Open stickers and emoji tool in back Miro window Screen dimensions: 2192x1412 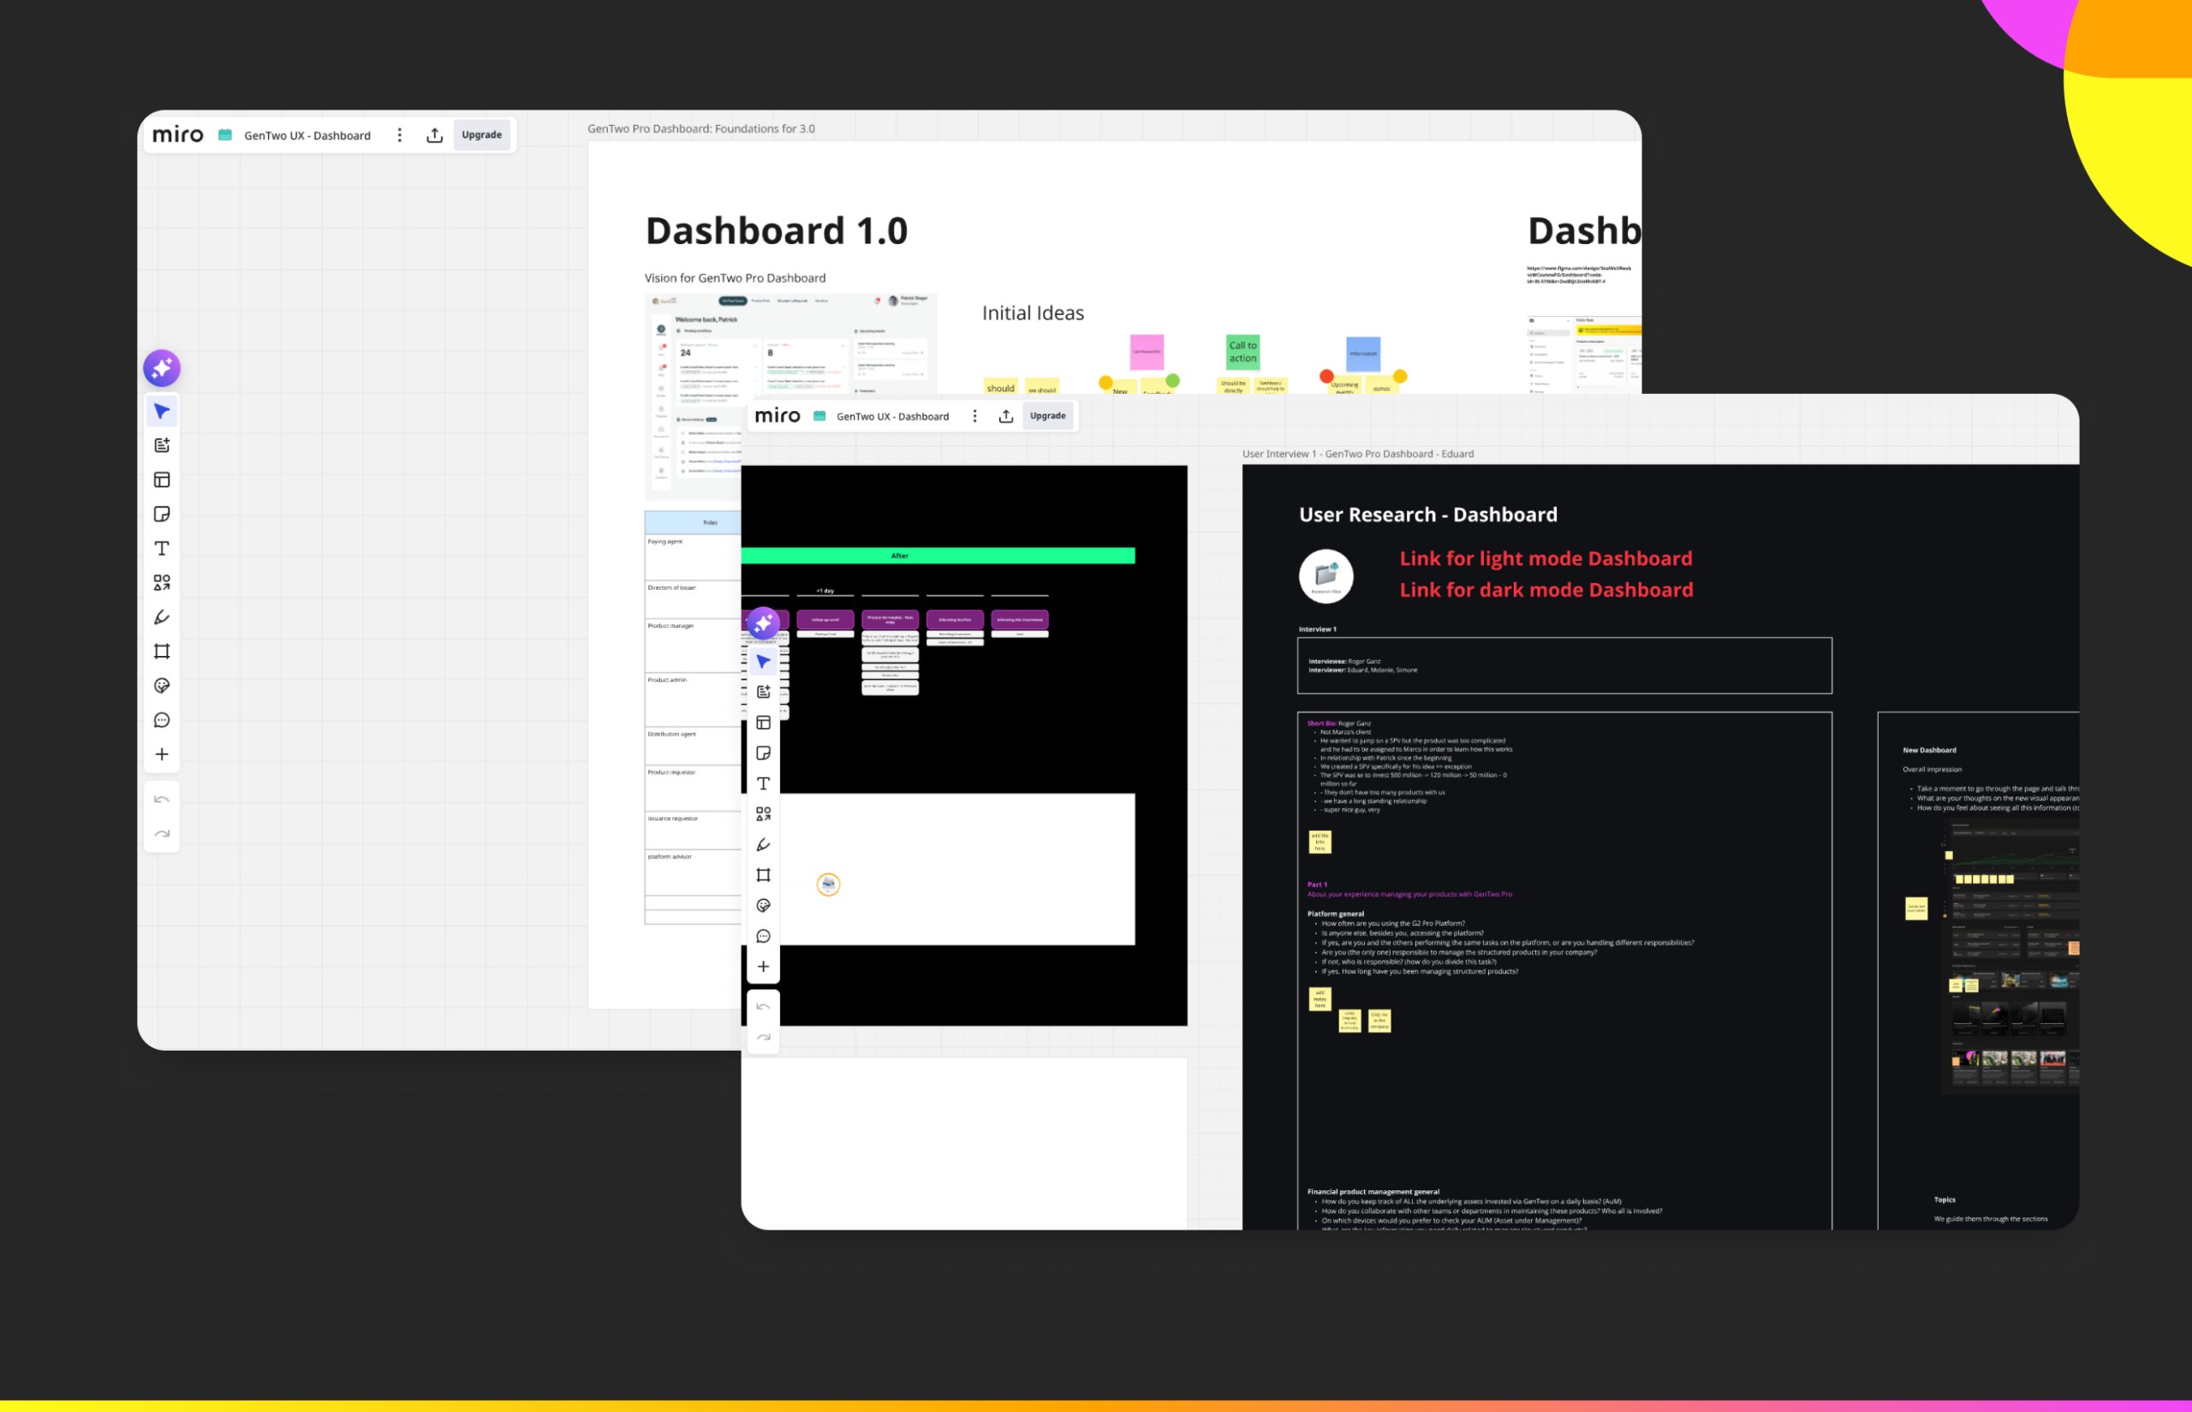point(161,686)
